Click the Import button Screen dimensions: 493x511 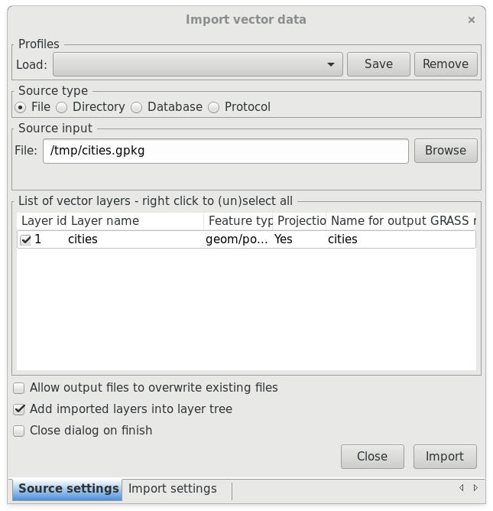pos(445,457)
